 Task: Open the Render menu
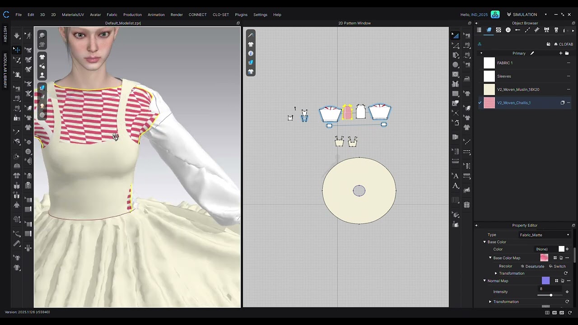[x=177, y=14]
